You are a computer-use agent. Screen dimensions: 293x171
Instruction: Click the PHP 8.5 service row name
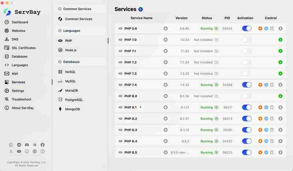pyautogui.click(x=130, y=153)
